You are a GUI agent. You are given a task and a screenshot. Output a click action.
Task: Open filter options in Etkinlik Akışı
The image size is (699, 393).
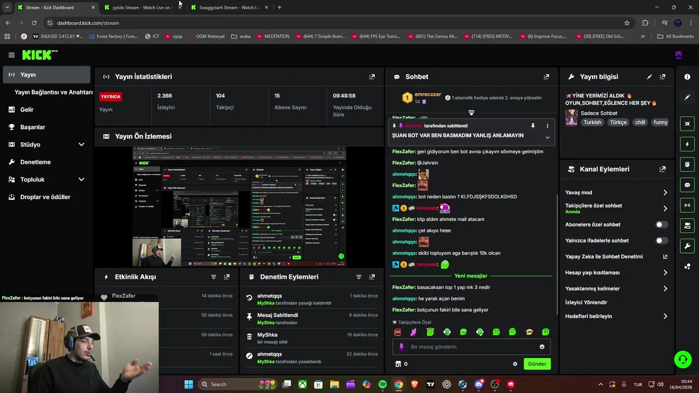(214, 277)
